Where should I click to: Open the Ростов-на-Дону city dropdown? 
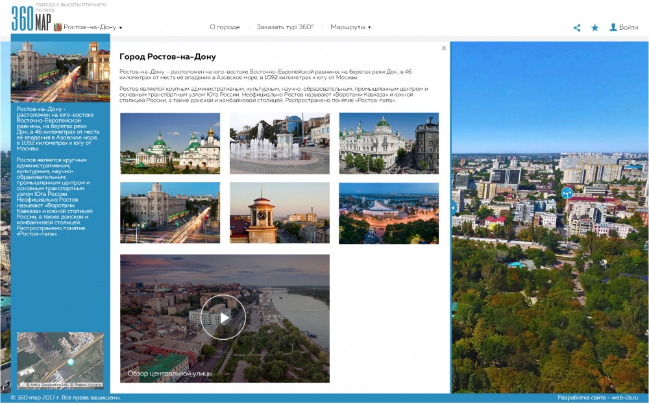pyautogui.click(x=92, y=27)
